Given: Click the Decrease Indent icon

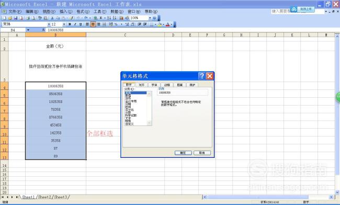Looking at the screenshot, I should click(140, 24).
